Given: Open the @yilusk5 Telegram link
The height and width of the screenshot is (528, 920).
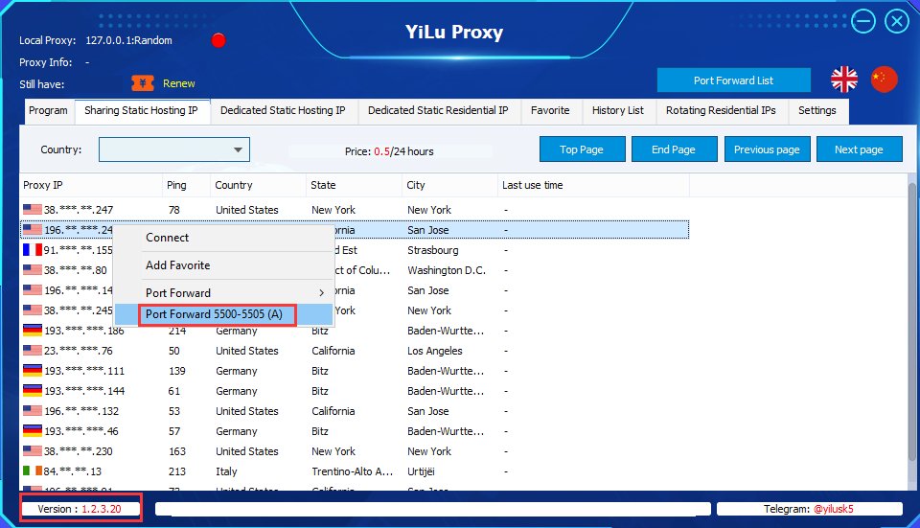Looking at the screenshot, I should (833, 509).
